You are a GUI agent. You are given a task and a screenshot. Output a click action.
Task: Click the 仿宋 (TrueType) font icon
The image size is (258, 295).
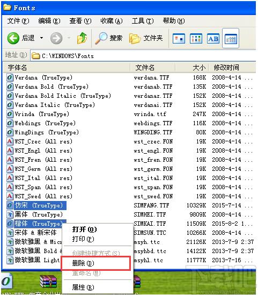[10, 205]
